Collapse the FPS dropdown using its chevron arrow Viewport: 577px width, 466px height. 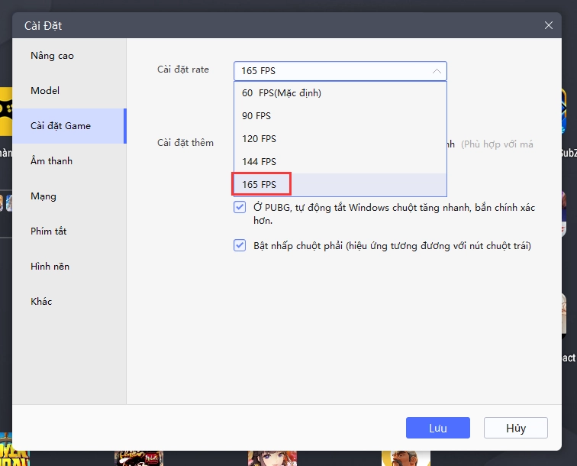pos(437,71)
